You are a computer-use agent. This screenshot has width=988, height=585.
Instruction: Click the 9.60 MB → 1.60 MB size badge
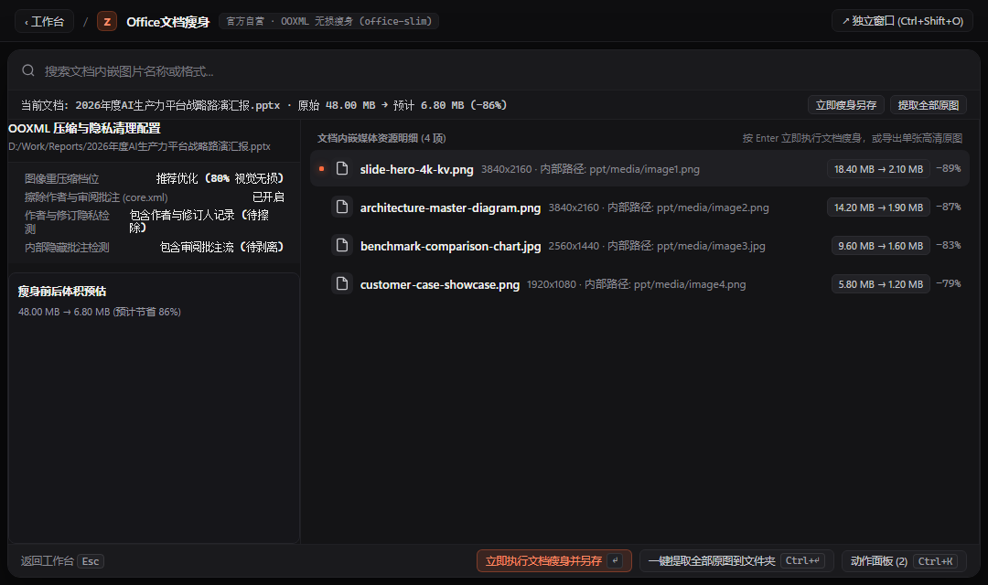tap(880, 246)
